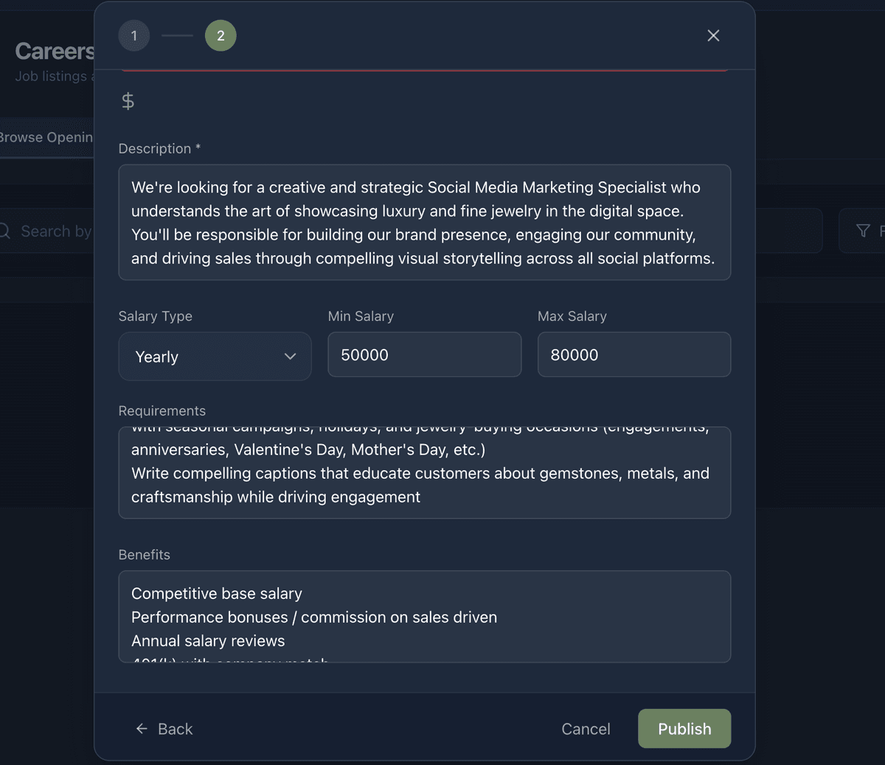Open the filter icon in Careers page
The image size is (885, 765).
click(x=863, y=231)
